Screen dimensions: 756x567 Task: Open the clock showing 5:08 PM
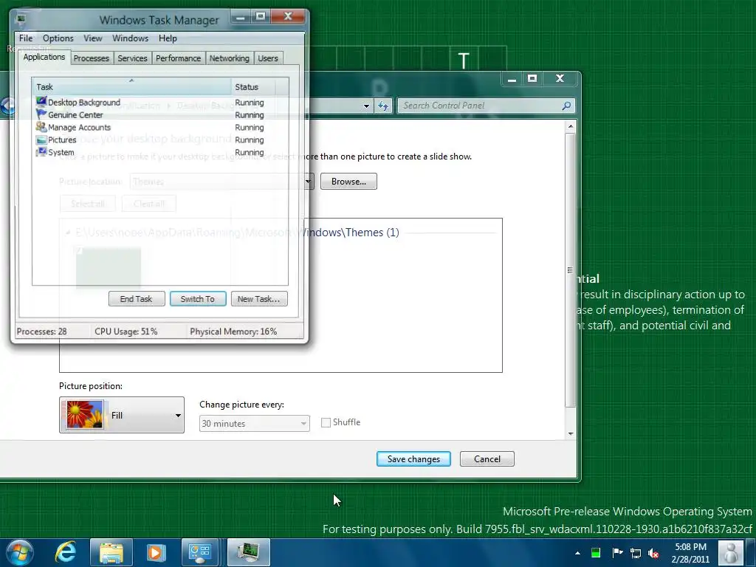(690, 553)
